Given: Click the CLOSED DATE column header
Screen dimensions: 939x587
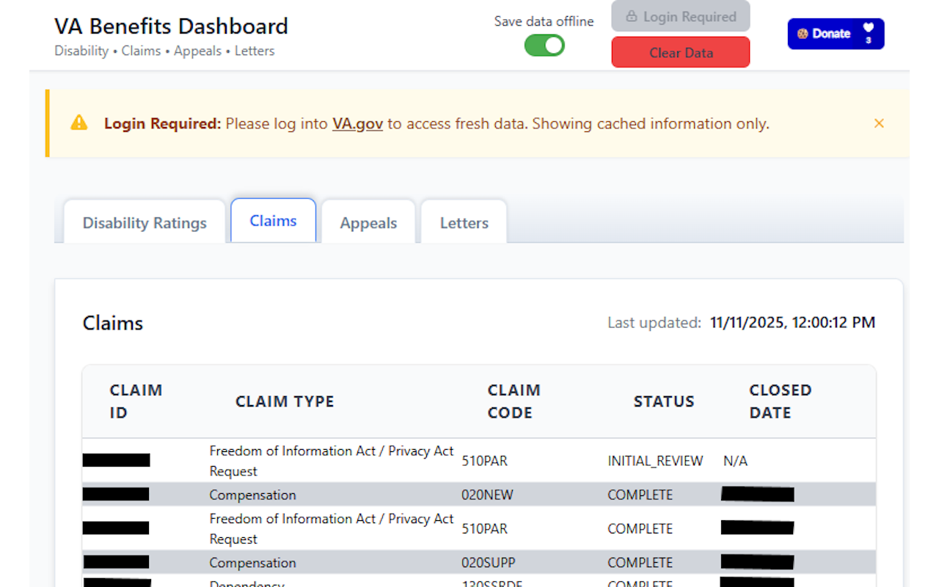Looking at the screenshot, I should (780, 401).
